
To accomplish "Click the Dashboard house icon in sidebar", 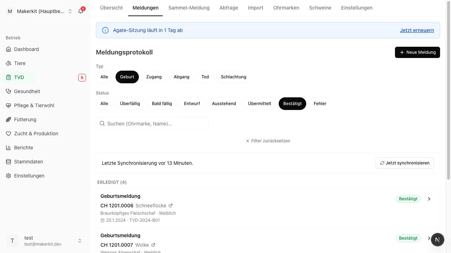I will pos(8,49).
